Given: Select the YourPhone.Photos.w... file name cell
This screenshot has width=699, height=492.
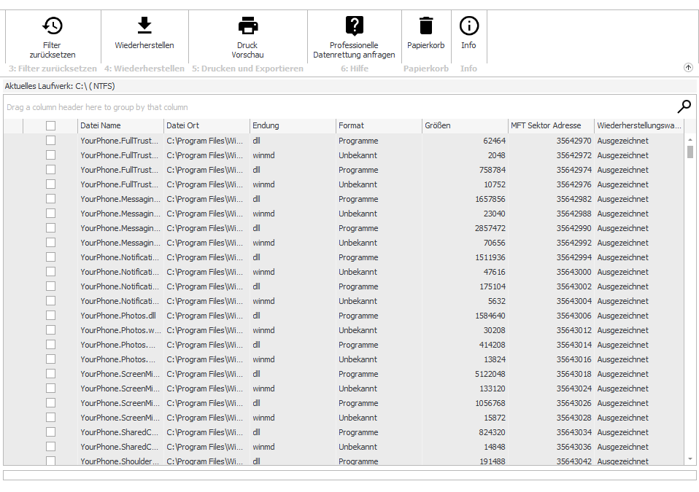Looking at the screenshot, I should pyautogui.click(x=120, y=330).
